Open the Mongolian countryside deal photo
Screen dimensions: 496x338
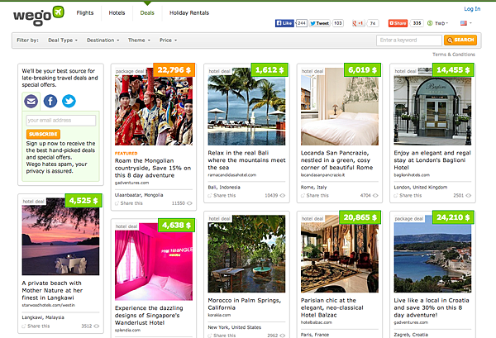[x=154, y=107]
